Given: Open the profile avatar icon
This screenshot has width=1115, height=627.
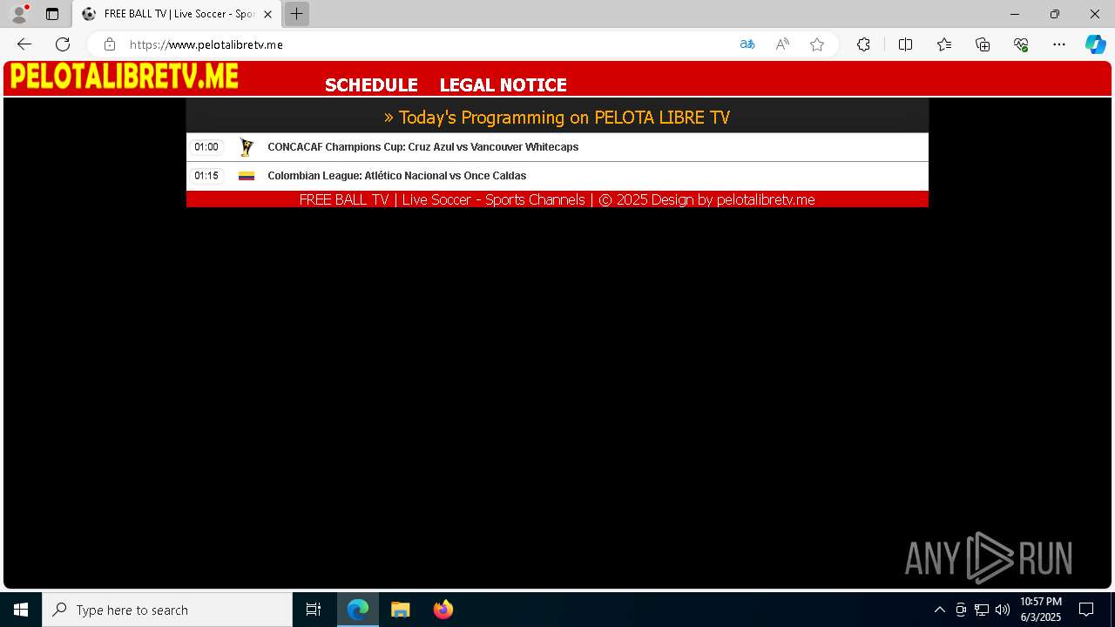Looking at the screenshot, I should 19,14.
